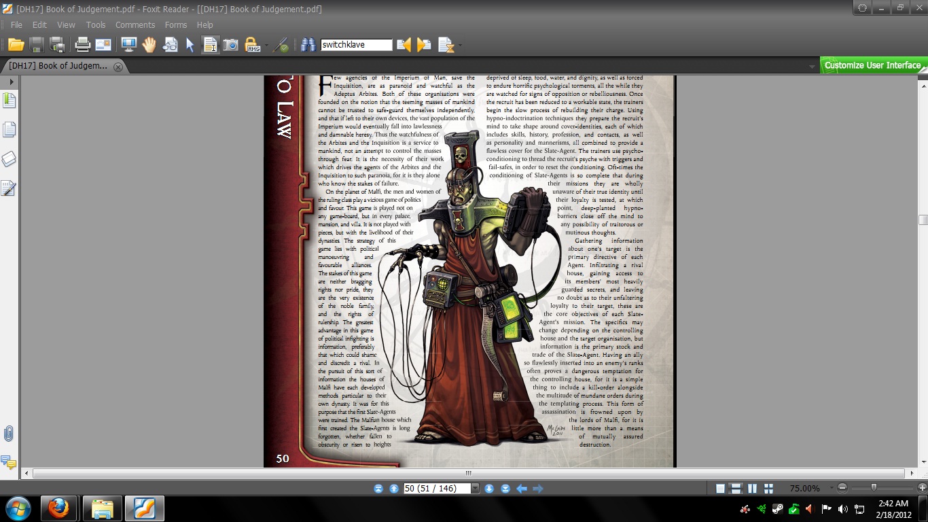928x522 pixels.
Task: Click the RMS padlock icon
Action: 253,45
